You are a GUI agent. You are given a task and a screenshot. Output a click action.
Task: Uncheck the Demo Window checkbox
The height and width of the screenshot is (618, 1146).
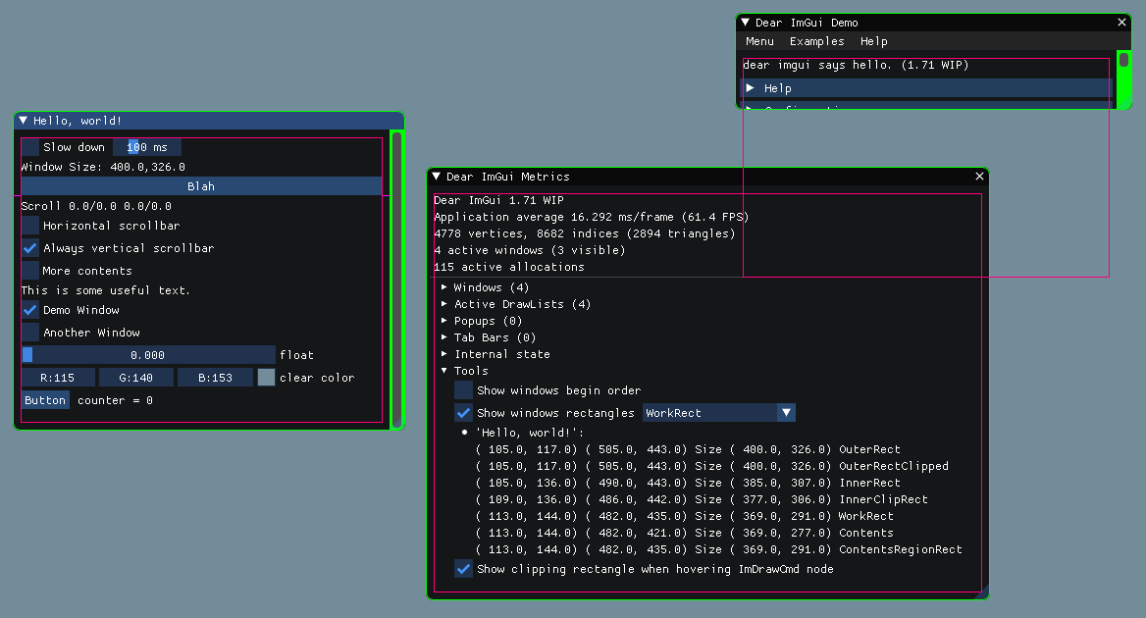[29, 309]
